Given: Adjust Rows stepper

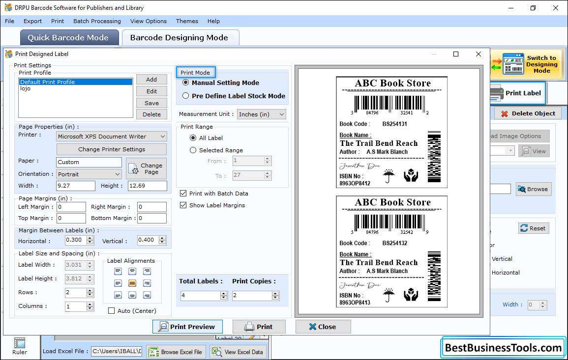Looking at the screenshot, I should point(90,292).
